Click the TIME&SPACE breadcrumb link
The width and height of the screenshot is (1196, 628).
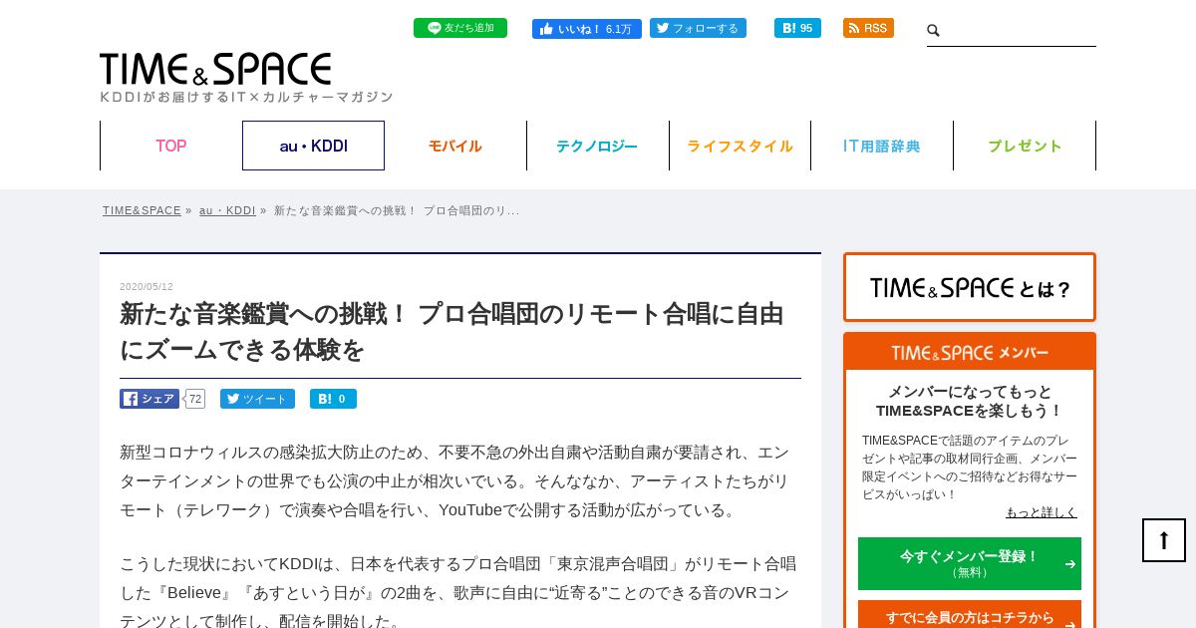pyautogui.click(x=142, y=210)
